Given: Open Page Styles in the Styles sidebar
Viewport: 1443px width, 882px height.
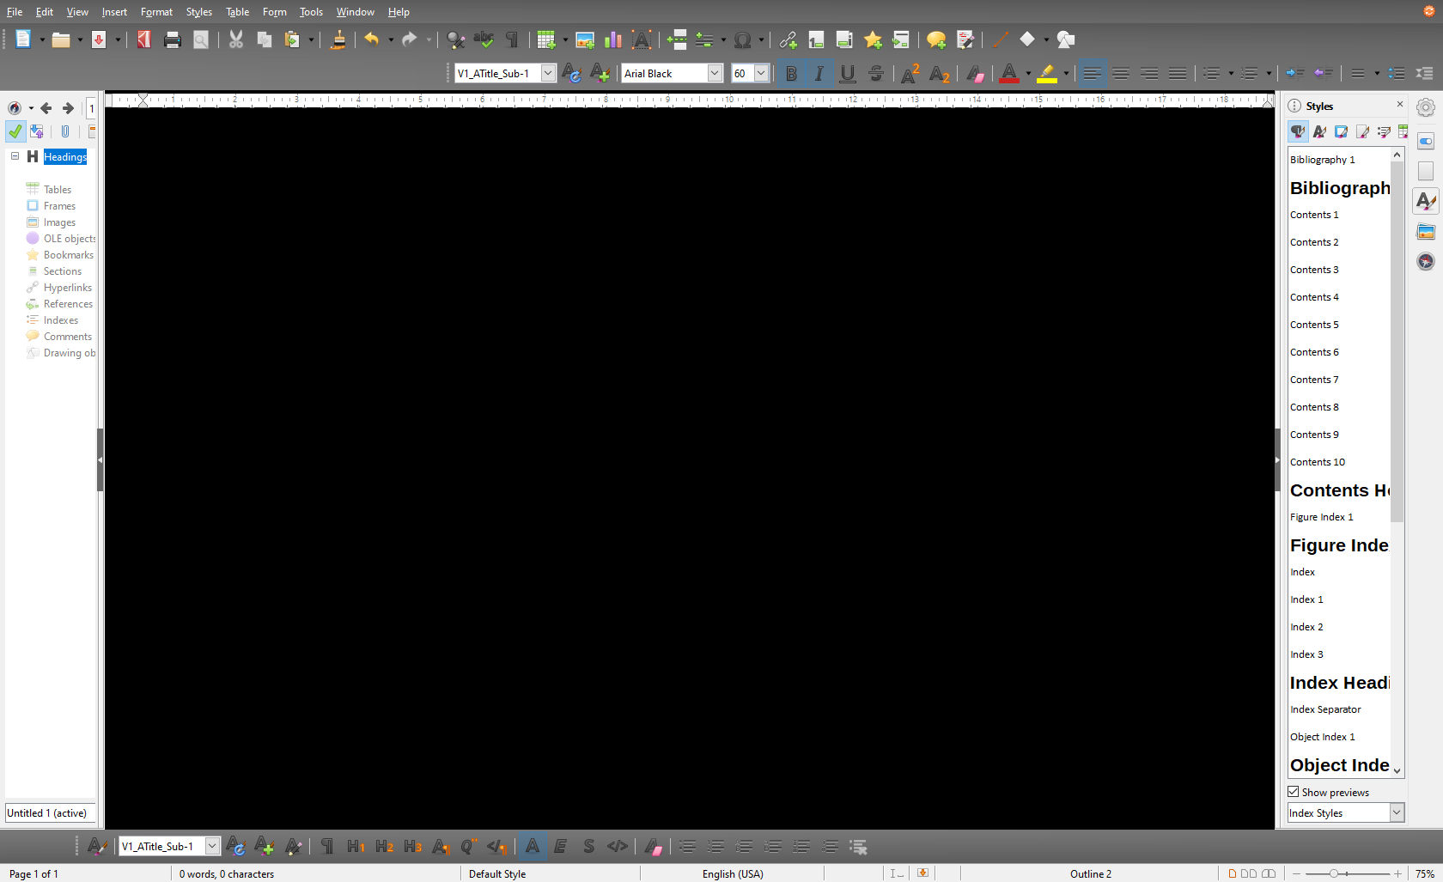Looking at the screenshot, I should coord(1362,131).
